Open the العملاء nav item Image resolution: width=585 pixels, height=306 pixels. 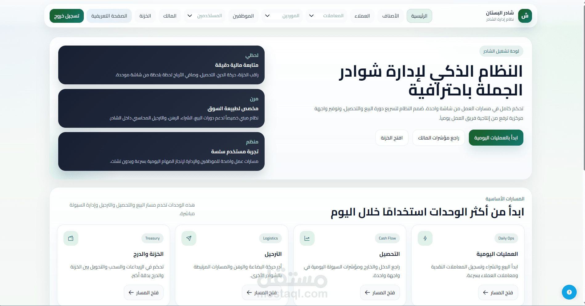[x=362, y=16]
